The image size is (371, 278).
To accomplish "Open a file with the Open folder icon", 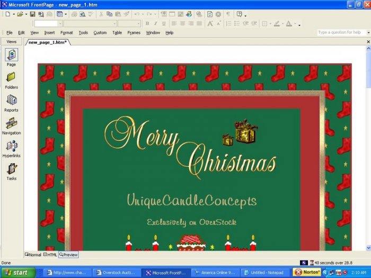I will (20, 14).
